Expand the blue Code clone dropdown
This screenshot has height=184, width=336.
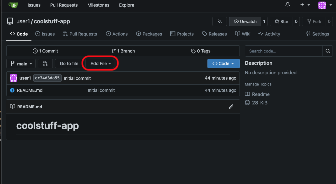[223, 64]
